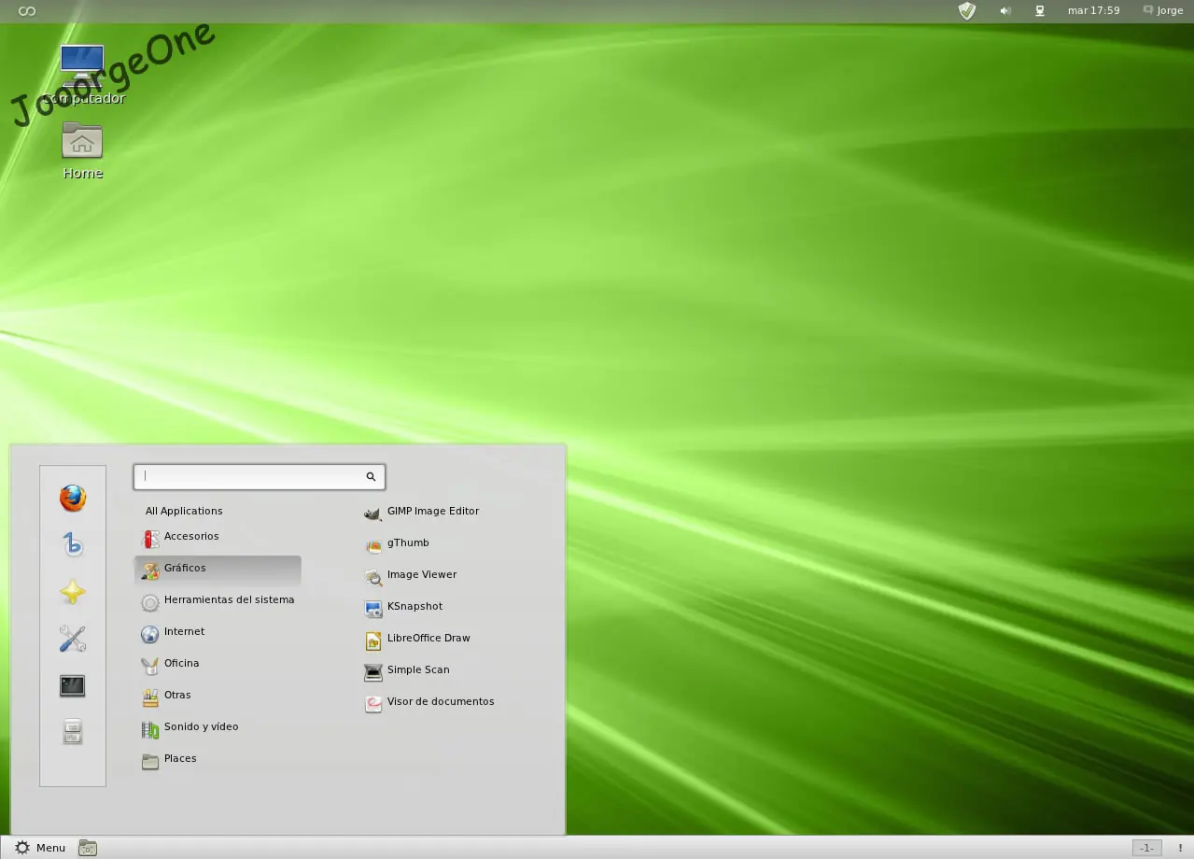Open gThumb from the Gráficos list
Image resolution: width=1194 pixels, height=859 pixels.
398,543
